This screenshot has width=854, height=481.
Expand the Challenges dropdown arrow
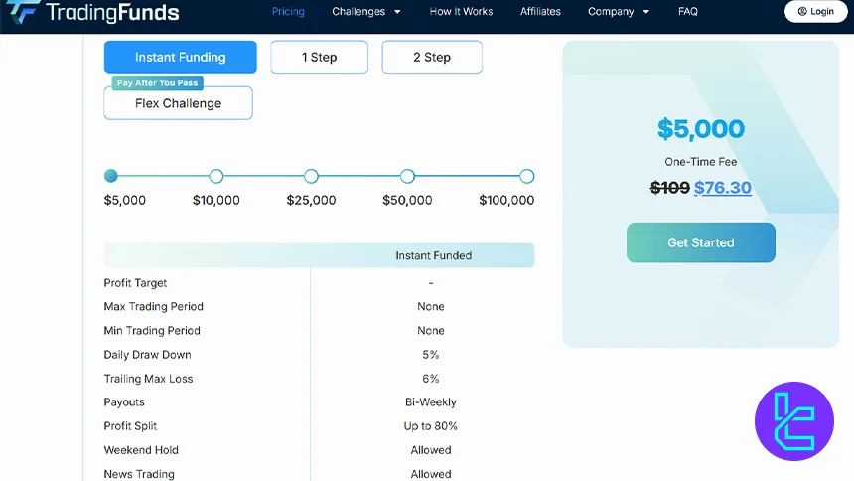pyautogui.click(x=397, y=12)
